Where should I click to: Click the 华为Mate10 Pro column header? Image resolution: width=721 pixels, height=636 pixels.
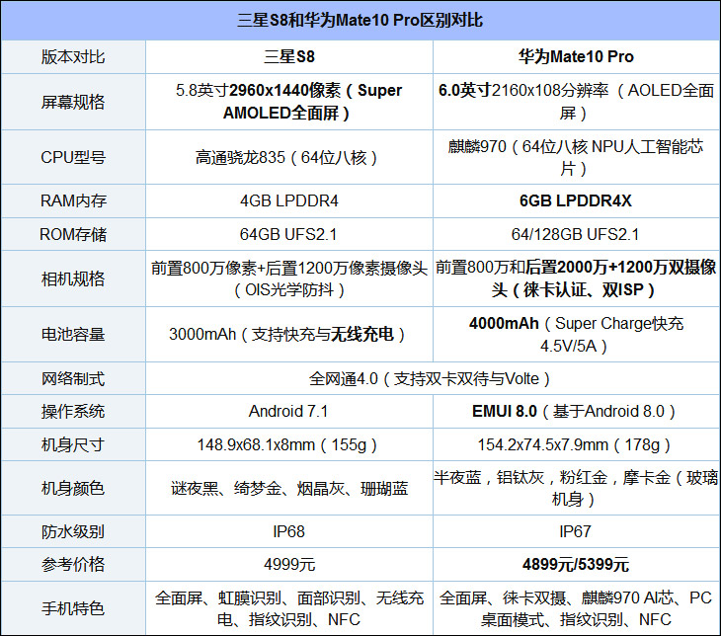pyautogui.click(x=576, y=57)
